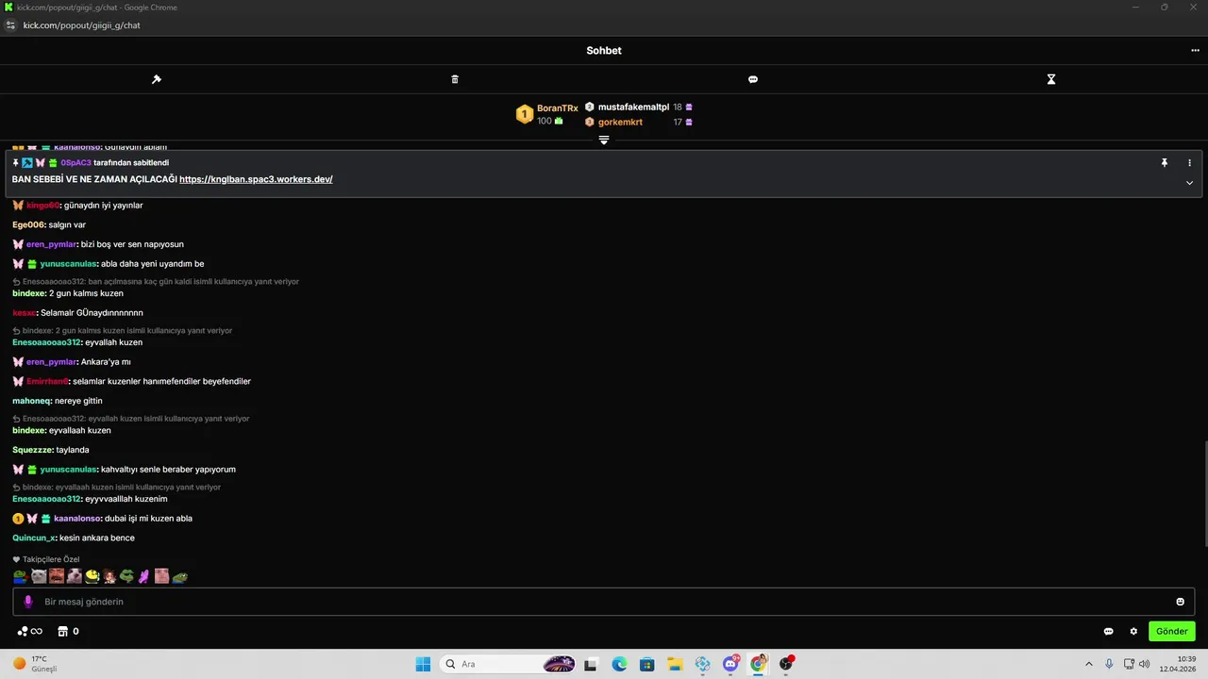The height and width of the screenshot is (679, 1208).
Task: Click username Ege006 in chat
Action: [28, 225]
